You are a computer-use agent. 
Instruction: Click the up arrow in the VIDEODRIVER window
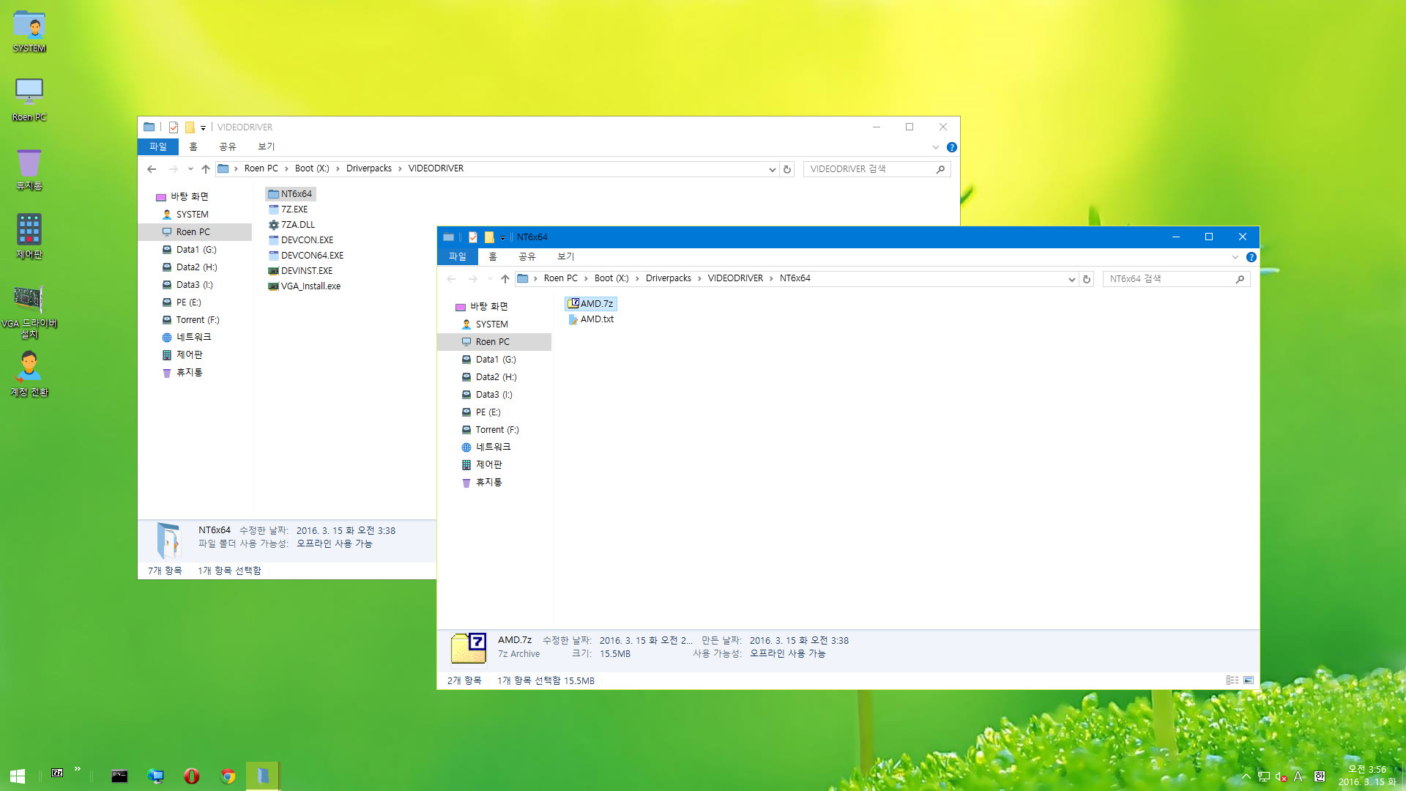[x=206, y=169]
